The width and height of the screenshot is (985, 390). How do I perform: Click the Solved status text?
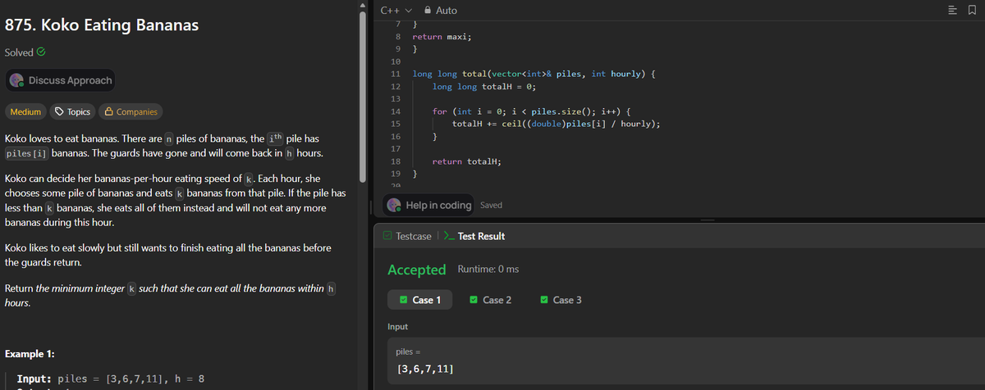click(19, 52)
